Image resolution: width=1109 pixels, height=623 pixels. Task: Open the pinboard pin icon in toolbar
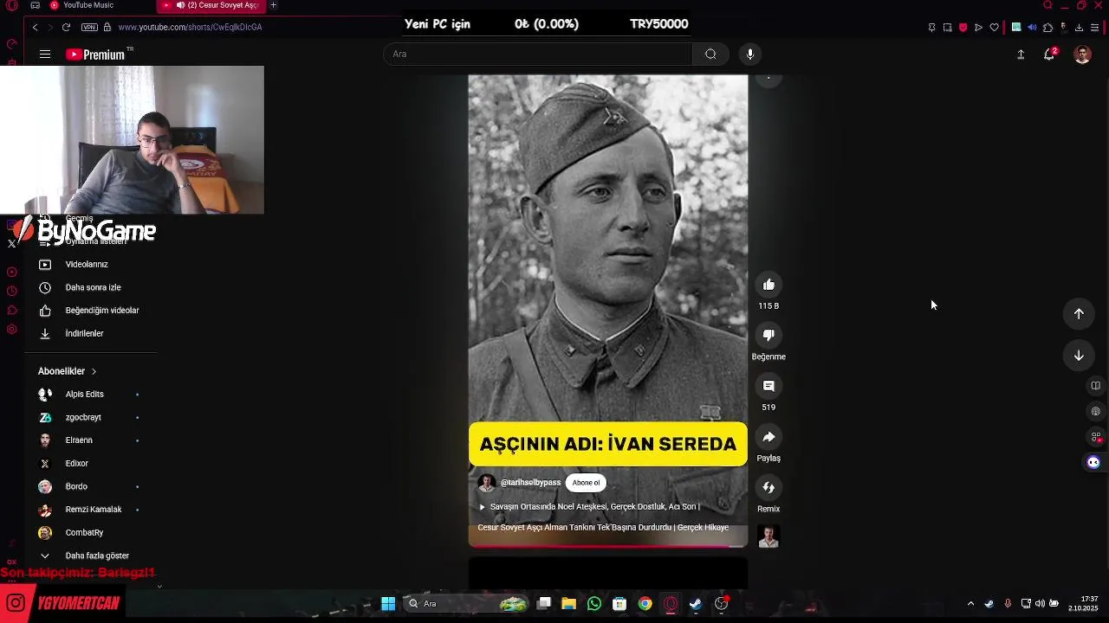pos(931,28)
